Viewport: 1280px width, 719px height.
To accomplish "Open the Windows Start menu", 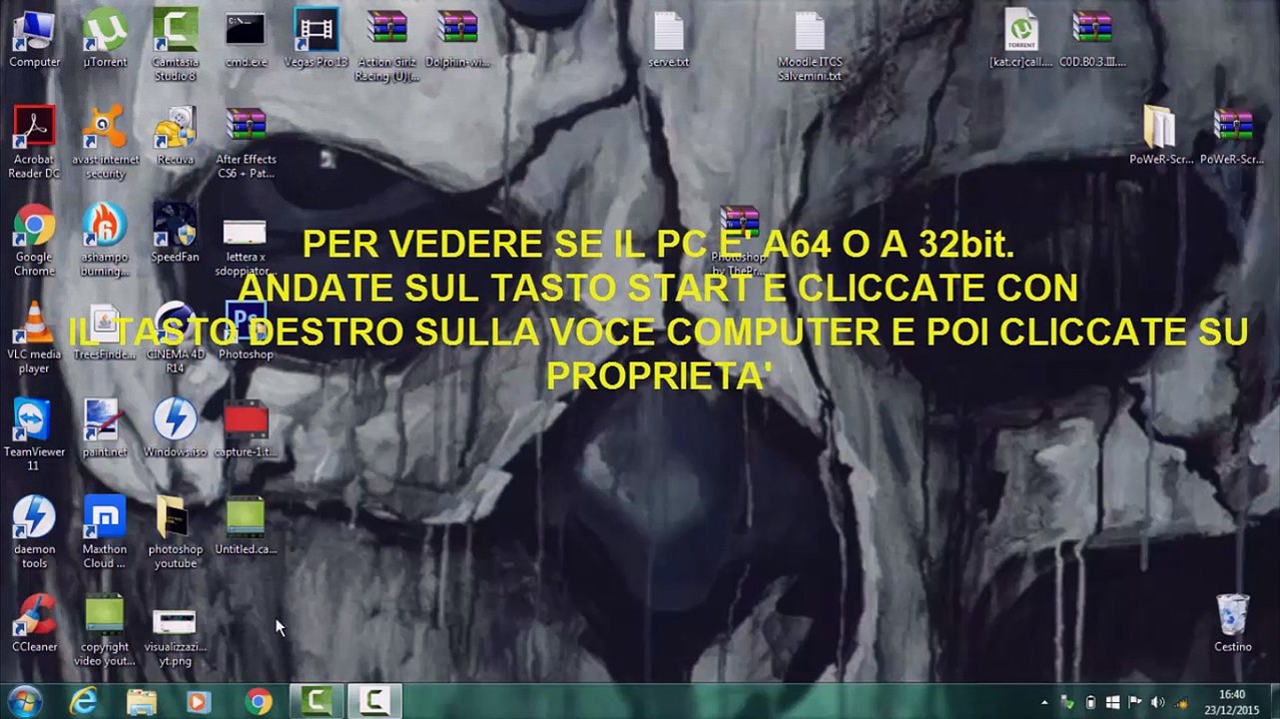I will (x=24, y=701).
